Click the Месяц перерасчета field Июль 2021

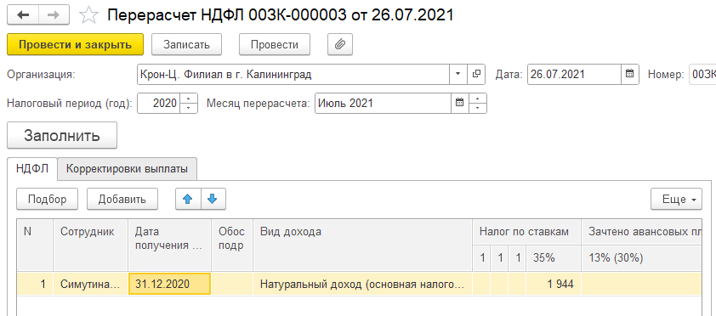[384, 103]
